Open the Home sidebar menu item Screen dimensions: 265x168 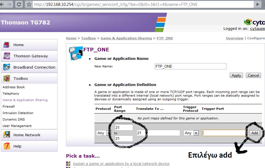29,45
